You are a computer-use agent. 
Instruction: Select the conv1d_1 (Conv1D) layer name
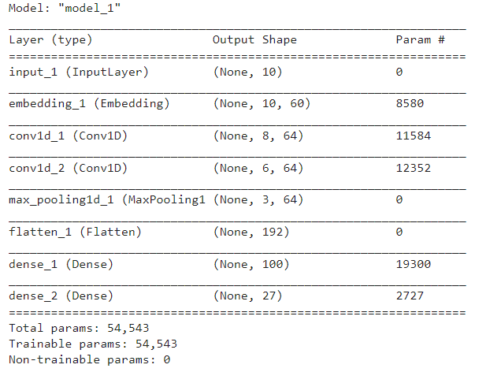[68, 136]
